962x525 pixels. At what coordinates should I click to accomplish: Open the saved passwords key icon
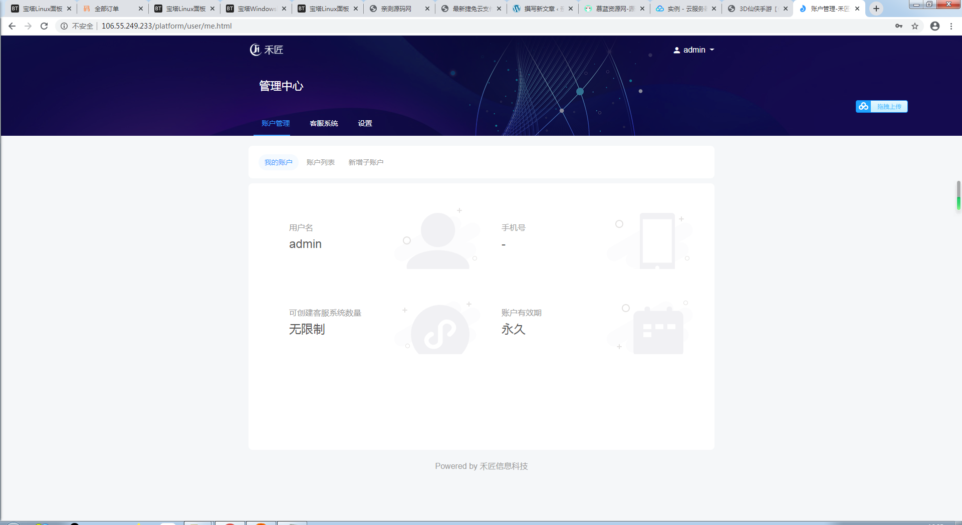click(x=899, y=26)
